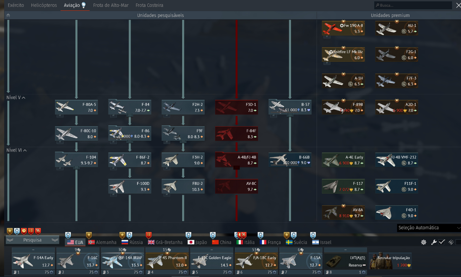Screen dimensions: 461x277
Task: Select the F-15A crew slot
Action: coord(301,261)
